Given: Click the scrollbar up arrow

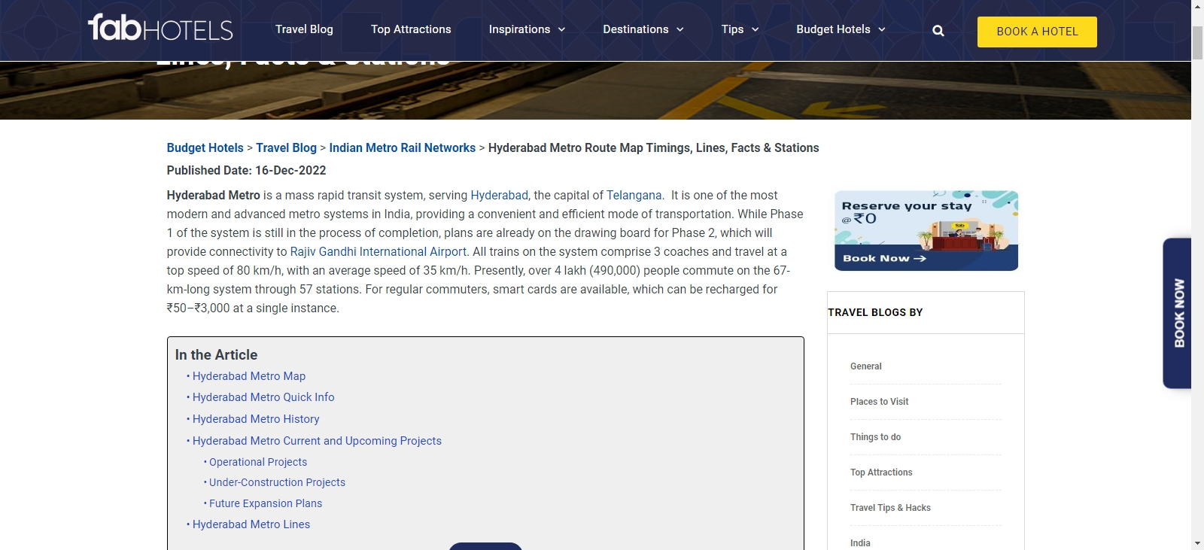Looking at the screenshot, I should pyautogui.click(x=1197, y=6).
